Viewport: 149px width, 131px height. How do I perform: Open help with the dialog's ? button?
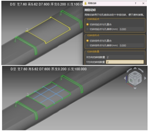pos(136,3)
